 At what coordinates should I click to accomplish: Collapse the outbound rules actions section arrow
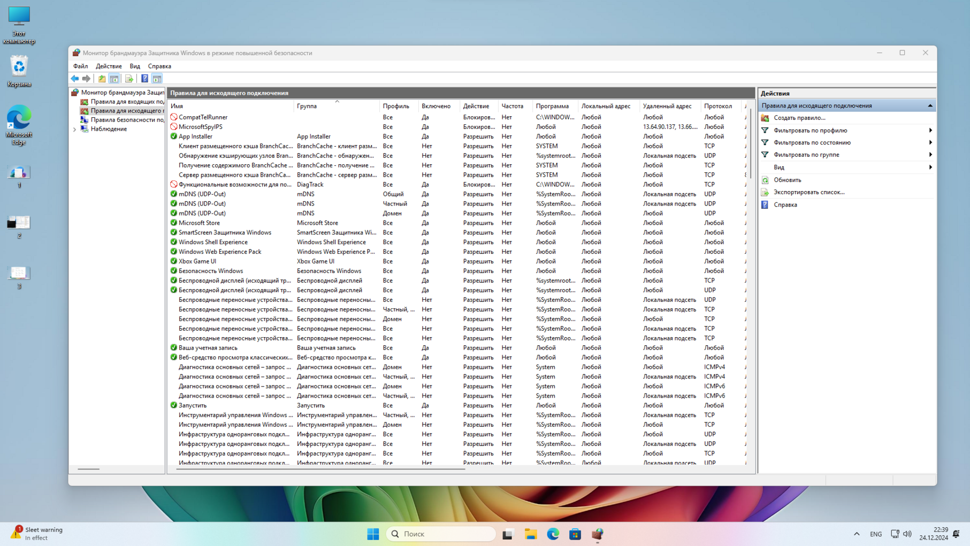tap(930, 105)
